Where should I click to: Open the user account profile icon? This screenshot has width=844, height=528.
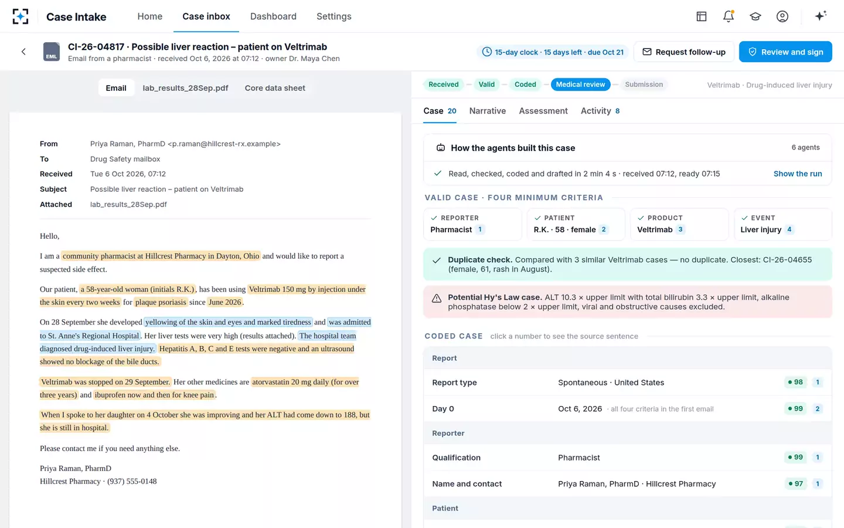[782, 16]
